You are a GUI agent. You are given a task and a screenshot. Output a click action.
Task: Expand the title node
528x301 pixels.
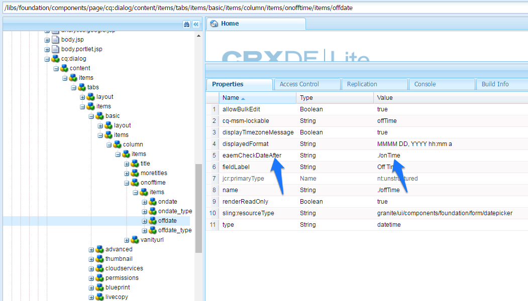pos(127,164)
